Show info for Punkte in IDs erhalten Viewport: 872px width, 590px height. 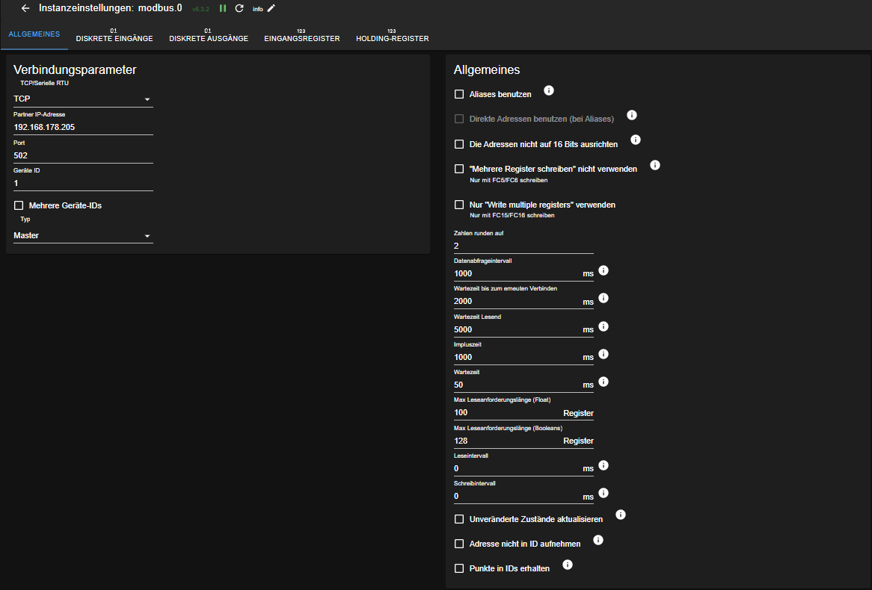click(567, 565)
